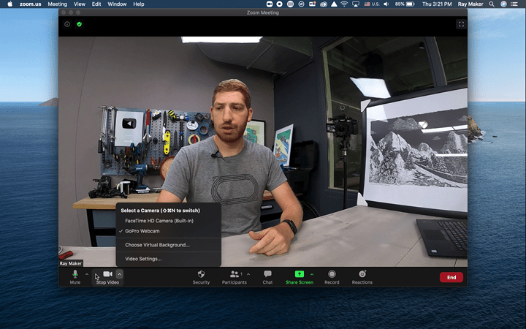This screenshot has height=329, width=526.
Task: Expand arrow next to Participants
Action: (248, 274)
